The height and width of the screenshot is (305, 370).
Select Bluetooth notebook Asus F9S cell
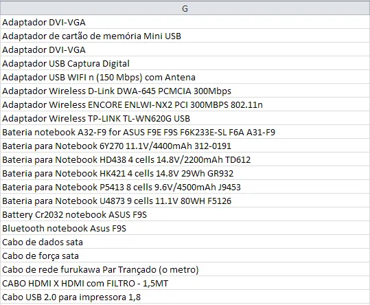(x=185, y=228)
